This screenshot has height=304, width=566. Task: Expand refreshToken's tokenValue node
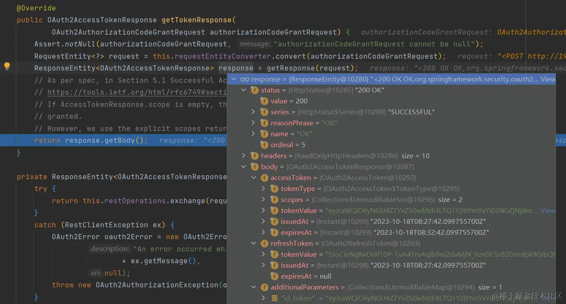[x=263, y=255]
